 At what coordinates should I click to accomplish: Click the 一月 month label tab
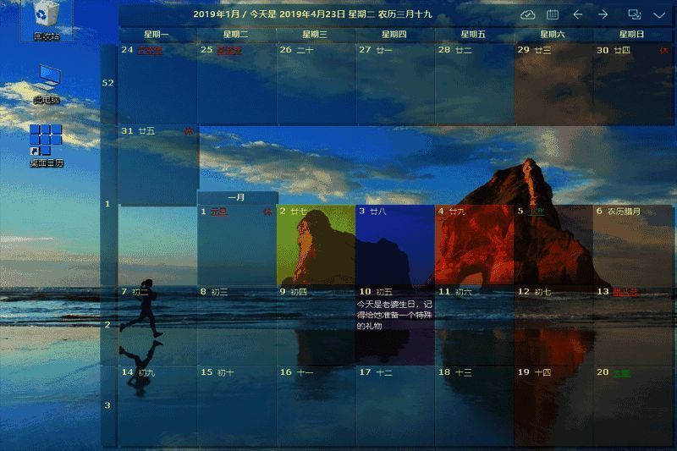tap(237, 197)
